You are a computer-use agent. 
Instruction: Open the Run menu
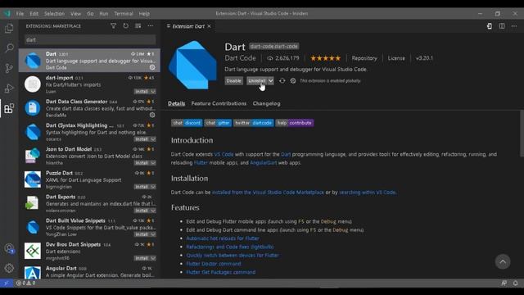tap(104, 13)
